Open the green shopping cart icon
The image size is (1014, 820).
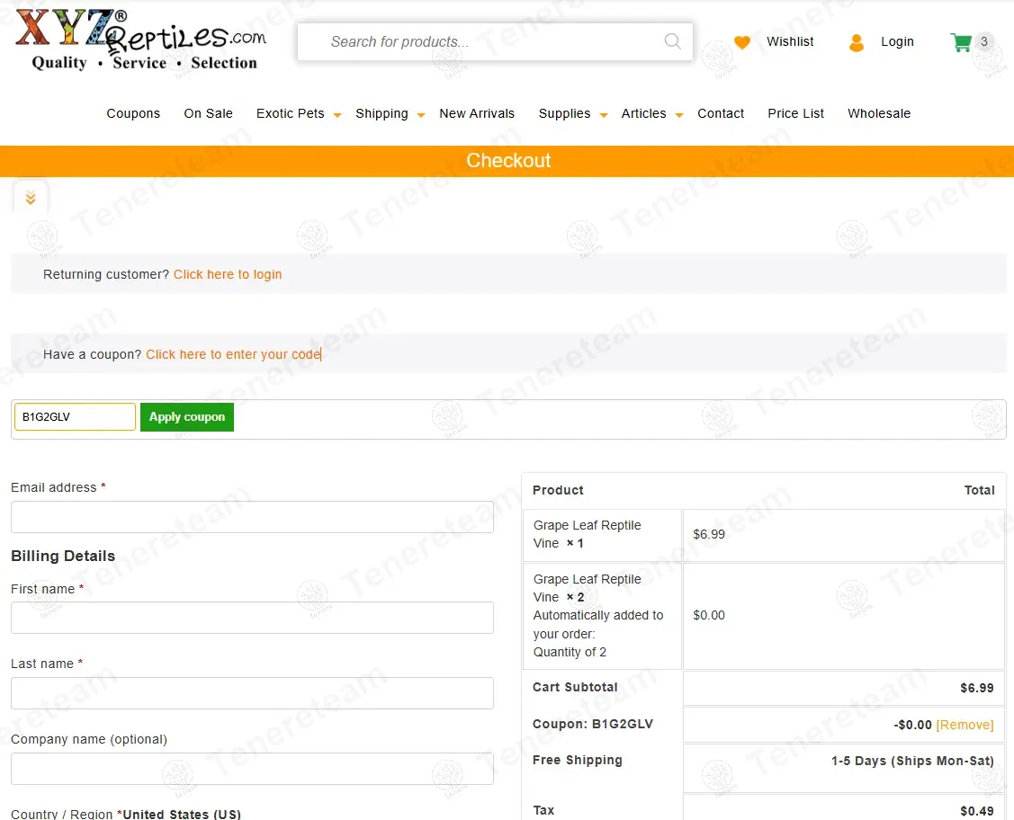coord(961,42)
